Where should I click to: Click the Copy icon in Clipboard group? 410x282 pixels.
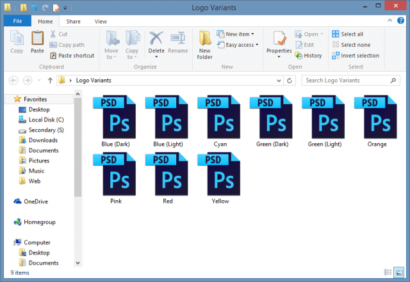(17, 38)
